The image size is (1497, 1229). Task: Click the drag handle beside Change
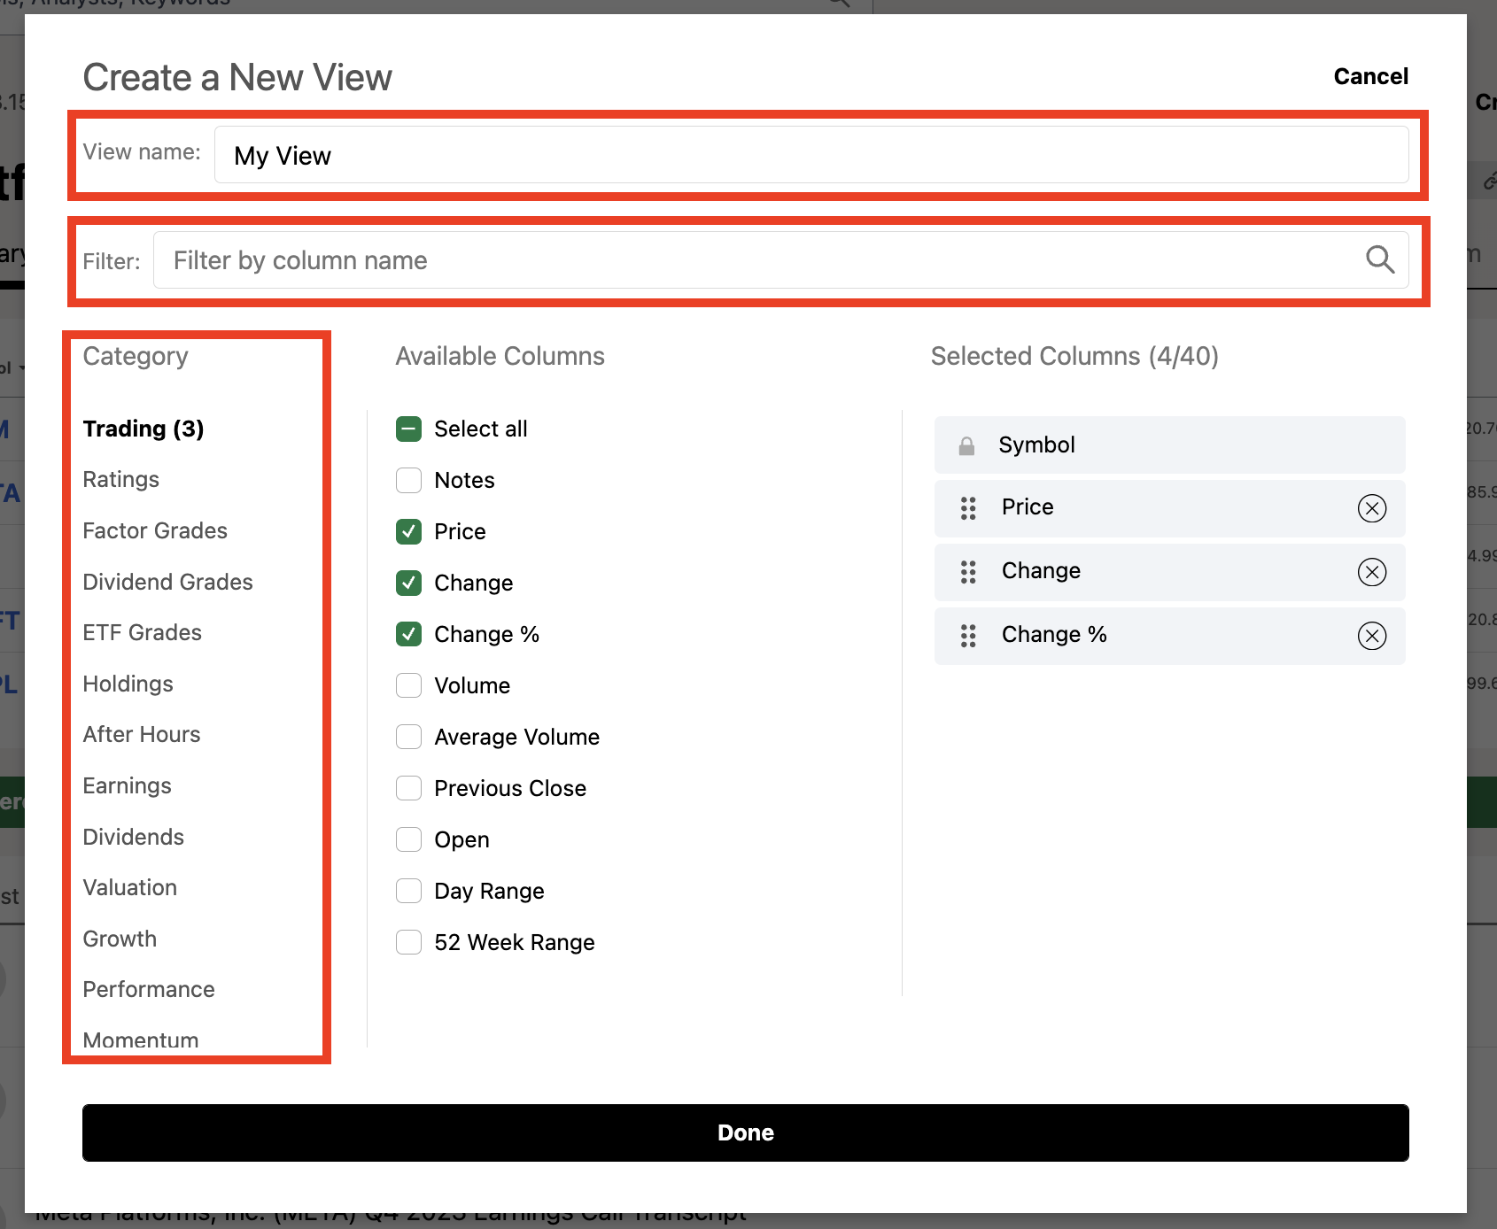coord(966,572)
